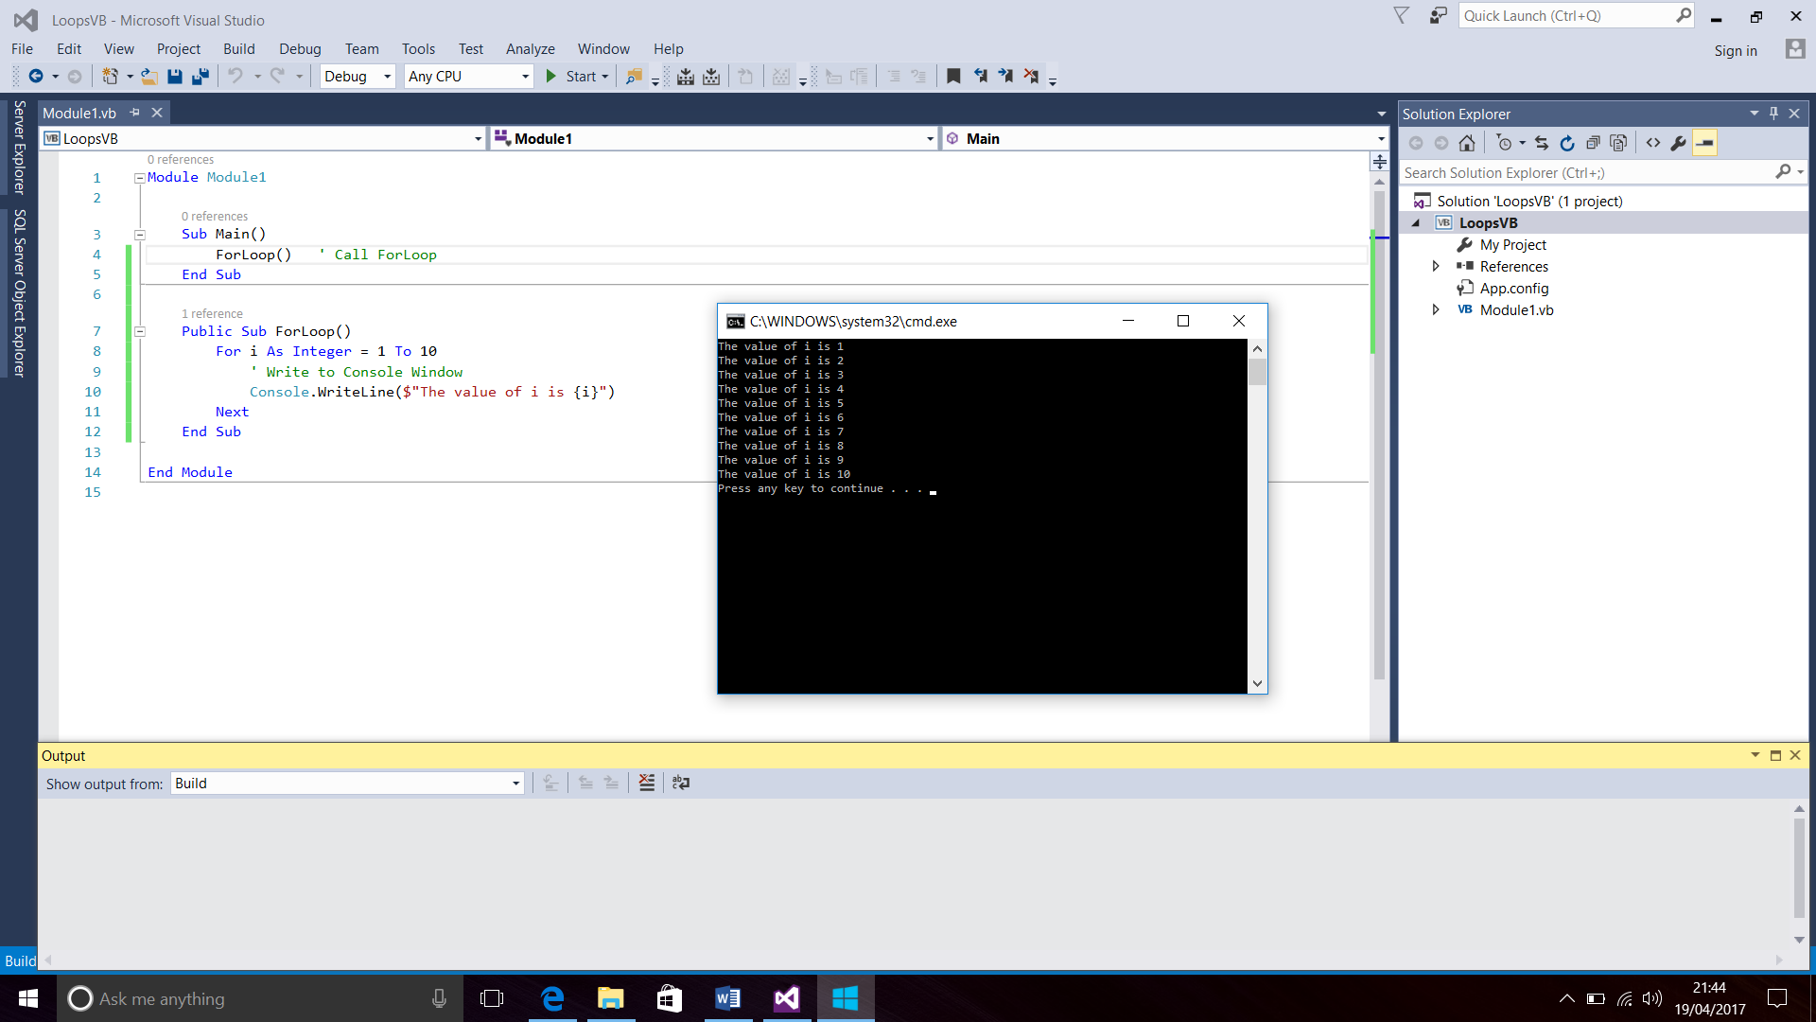Click the Show All Files icon
The image size is (1816, 1022).
1618,143
